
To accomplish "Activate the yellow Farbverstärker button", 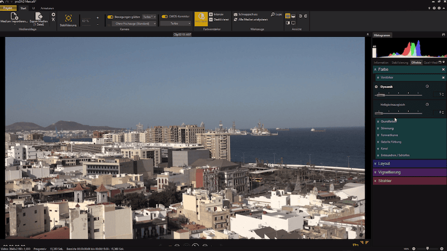I will (201, 19).
